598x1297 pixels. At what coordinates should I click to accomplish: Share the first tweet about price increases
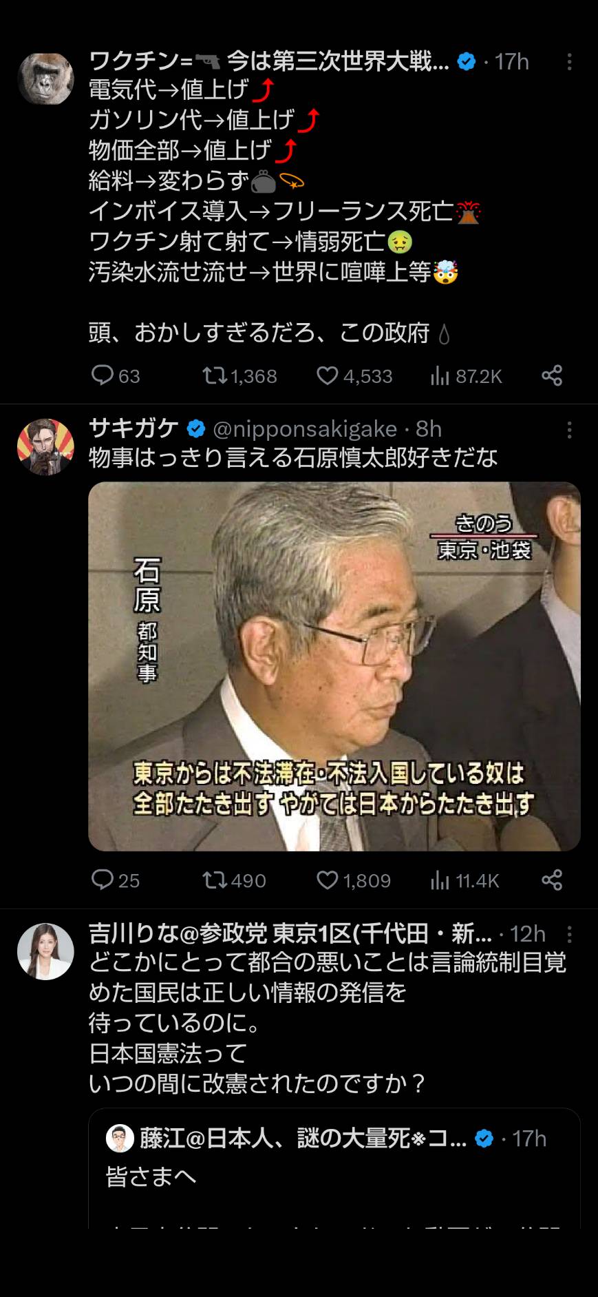pyautogui.click(x=552, y=375)
